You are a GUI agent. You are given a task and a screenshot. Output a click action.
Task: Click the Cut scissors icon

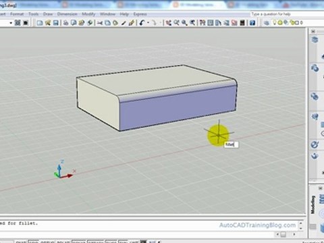[100, 23]
